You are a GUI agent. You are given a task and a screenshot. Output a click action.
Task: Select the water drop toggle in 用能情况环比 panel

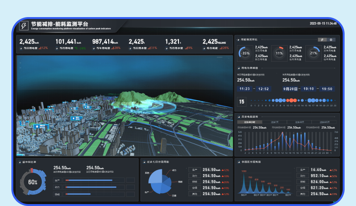[x=331, y=39]
